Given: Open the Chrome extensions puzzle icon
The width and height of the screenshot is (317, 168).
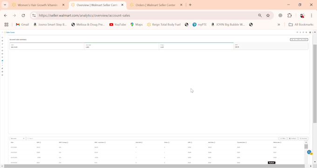Looking at the screenshot, I should [x=289, y=15].
